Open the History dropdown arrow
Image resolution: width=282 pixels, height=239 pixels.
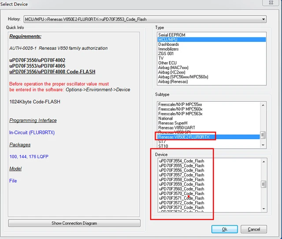[263, 19]
